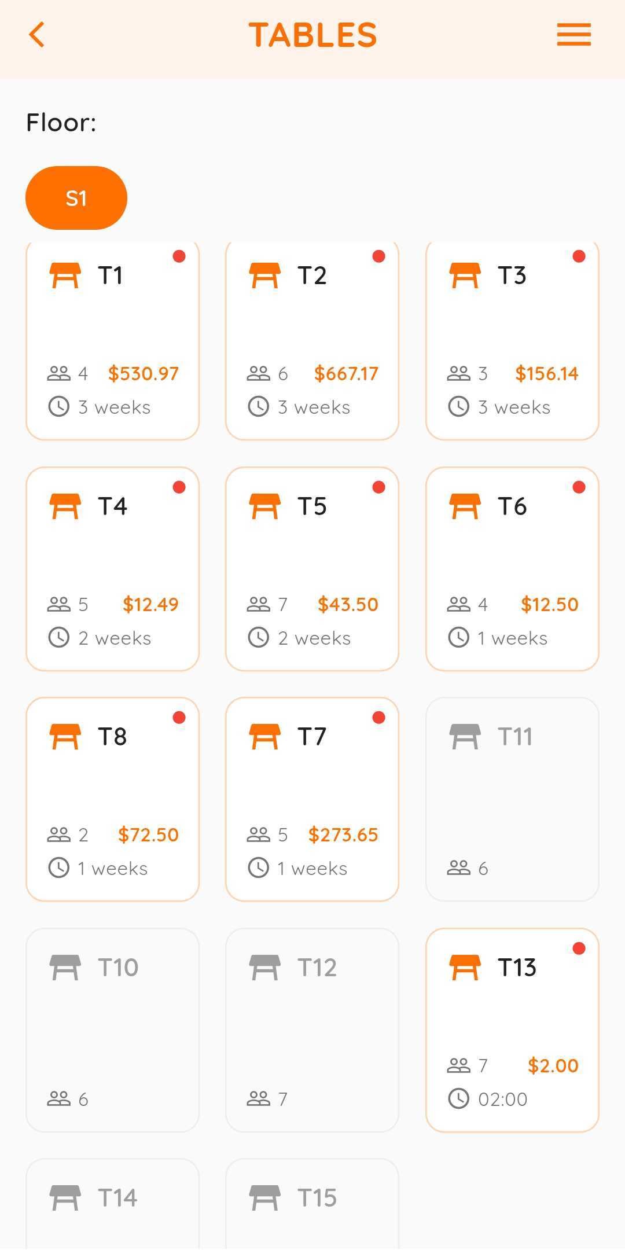The height and width of the screenshot is (1250, 625).
Task: Select the empty table T15
Action: [x=312, y=1203]
